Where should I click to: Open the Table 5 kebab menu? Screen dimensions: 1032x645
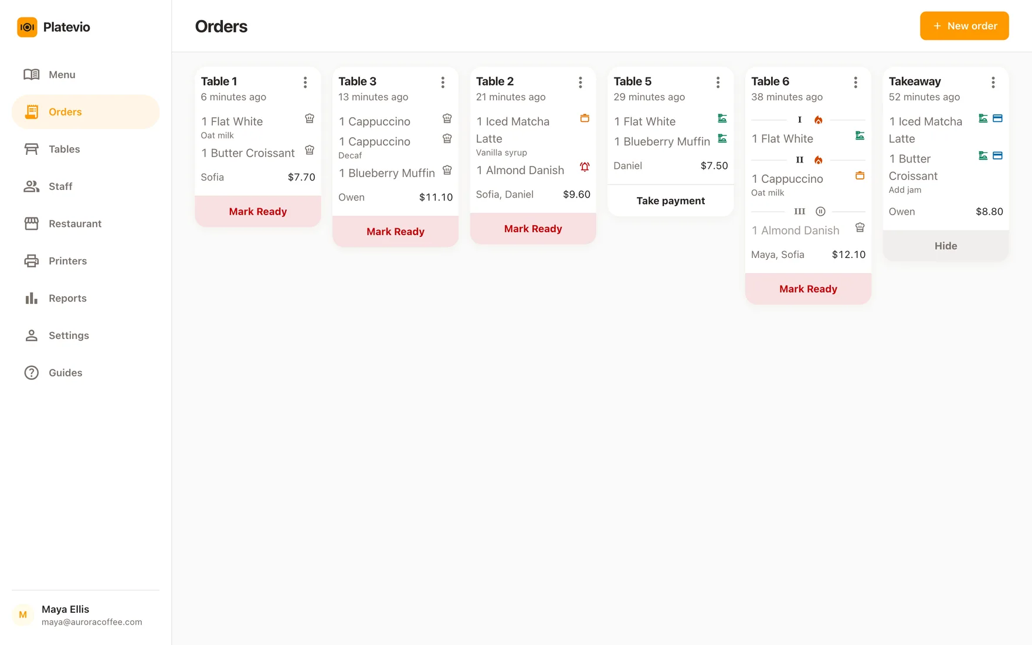[718, 83]
